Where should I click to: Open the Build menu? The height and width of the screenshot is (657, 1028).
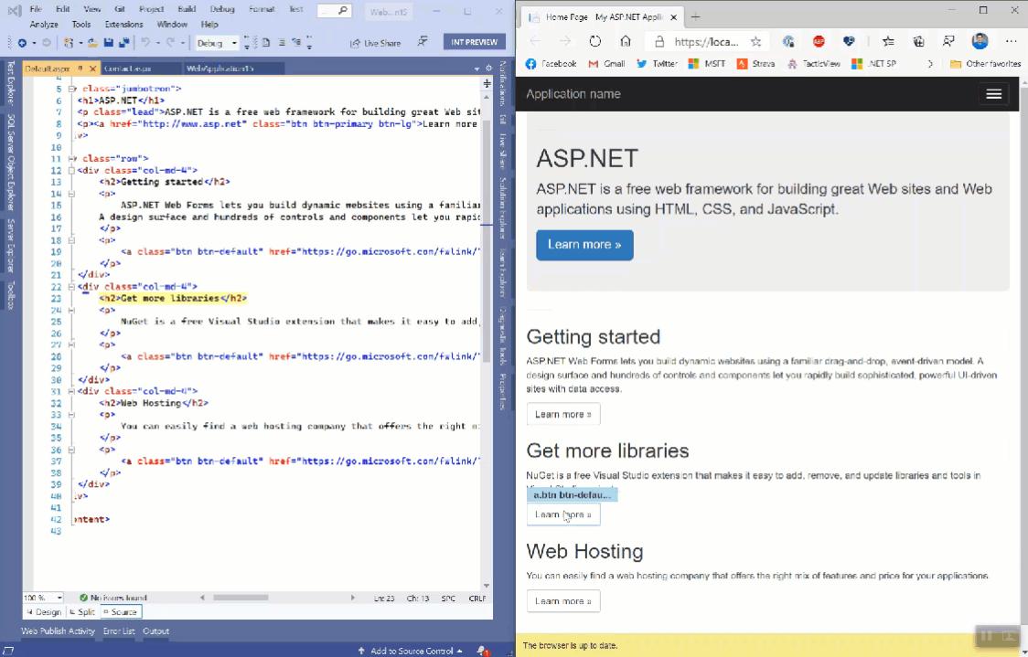click(187, 9)
